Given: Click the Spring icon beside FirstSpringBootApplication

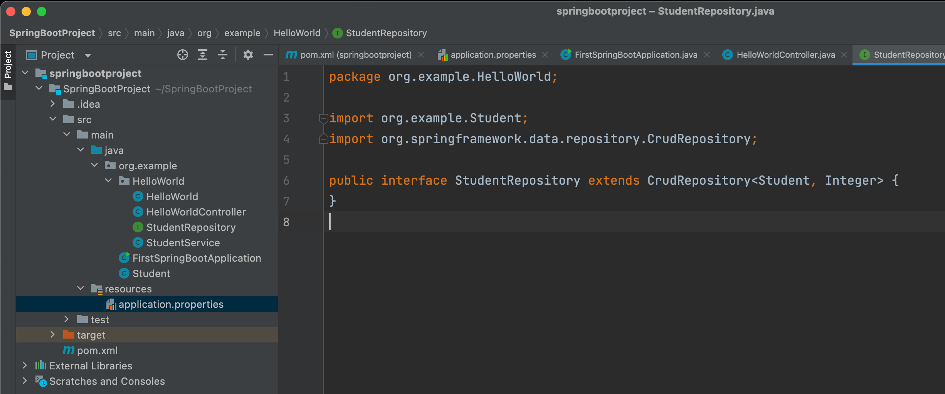Looking at the screenshot, I should pyautogui.click(x=124, y=258).
